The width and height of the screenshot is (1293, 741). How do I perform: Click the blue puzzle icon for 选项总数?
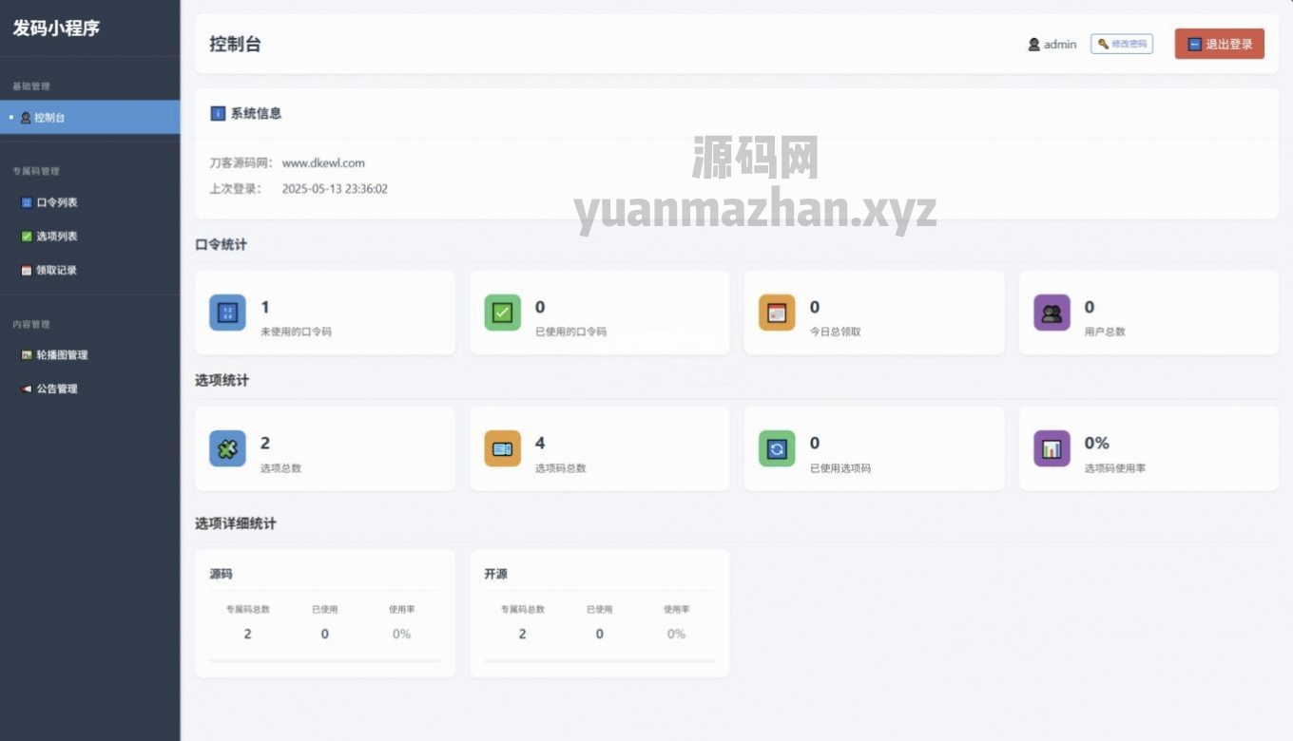pos(227,448)
